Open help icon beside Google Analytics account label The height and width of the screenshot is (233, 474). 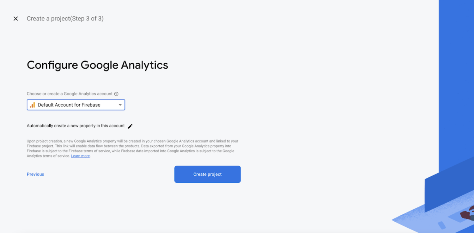click(x=116, y=94)
